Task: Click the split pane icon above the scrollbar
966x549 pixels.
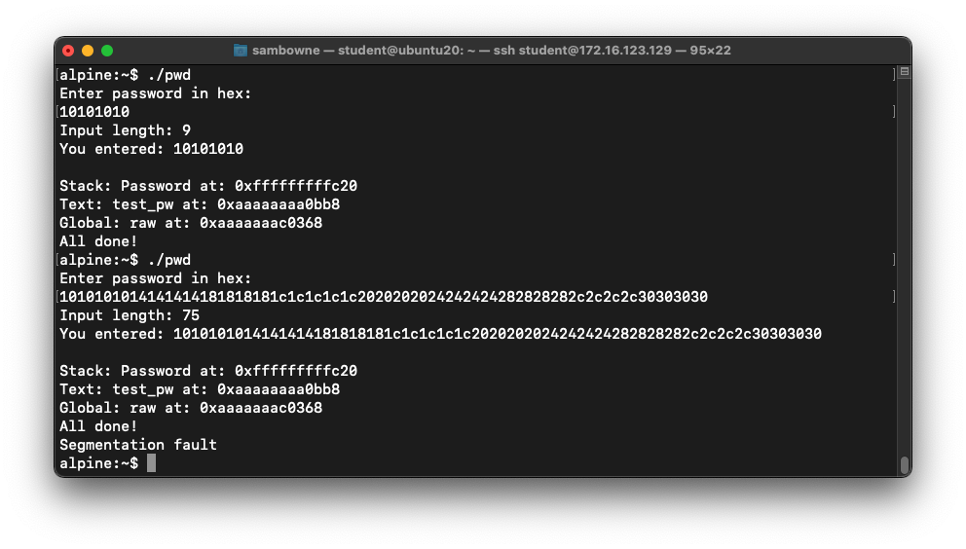Action: tap(904, 72)
